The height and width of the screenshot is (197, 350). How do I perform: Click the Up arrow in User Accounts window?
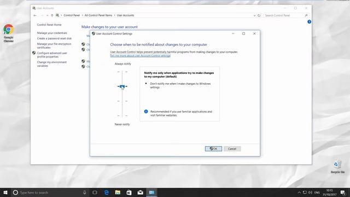52,15
